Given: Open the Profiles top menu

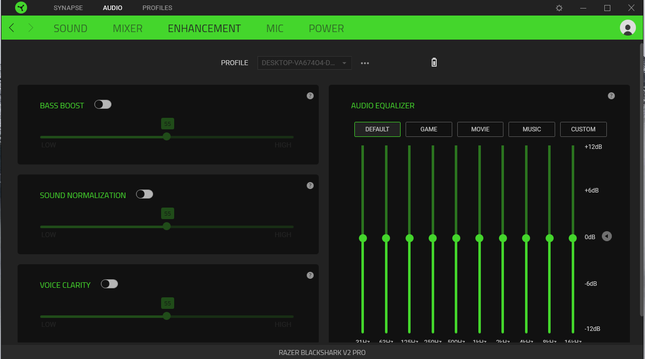Looking at the screenshot, I should tap(157, 8).
